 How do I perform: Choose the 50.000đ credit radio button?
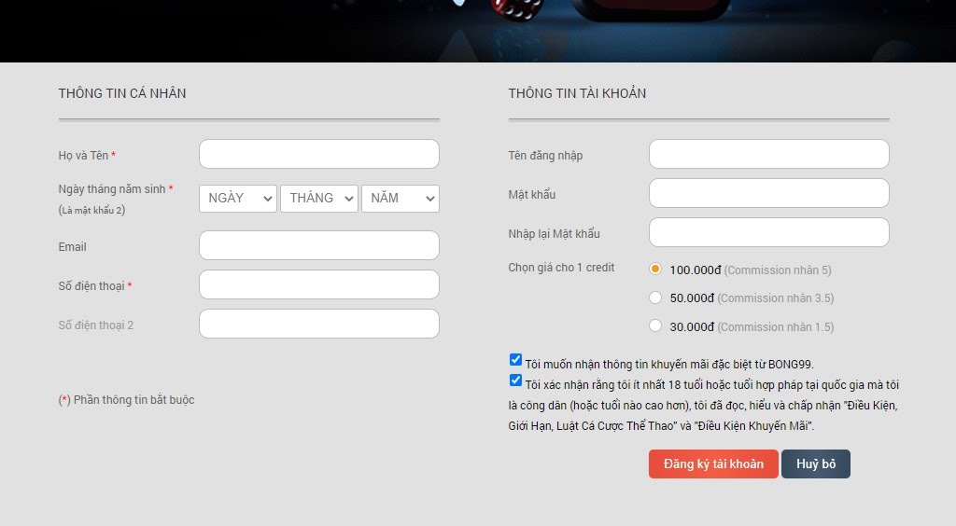pyautogui.click(x=655, y=298)
